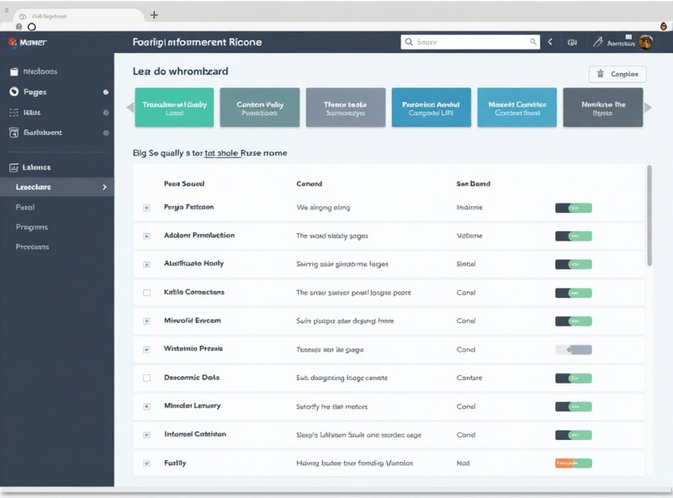673x498 pixels.
Task: Click the app logo in the top left corner
Action: [x=12, y=40]
